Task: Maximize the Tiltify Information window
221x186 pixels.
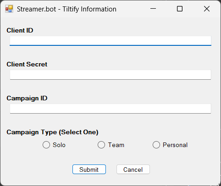Action: [180, 9]
